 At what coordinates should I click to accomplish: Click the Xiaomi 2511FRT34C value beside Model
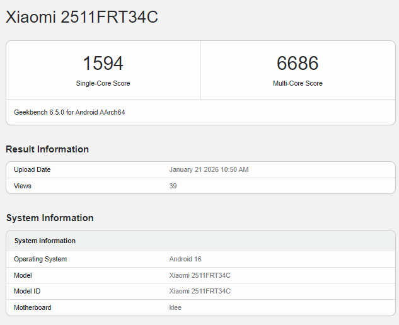(200, 275)
